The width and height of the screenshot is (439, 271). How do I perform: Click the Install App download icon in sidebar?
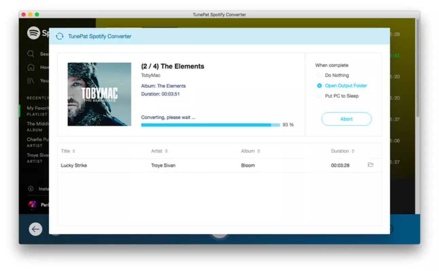pos(31,189)
